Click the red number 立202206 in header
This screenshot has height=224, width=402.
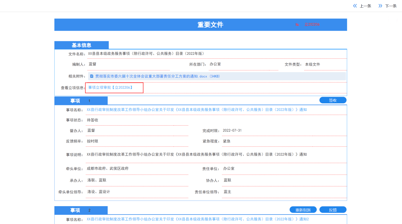pyautogui.click(x=312, y=25)
